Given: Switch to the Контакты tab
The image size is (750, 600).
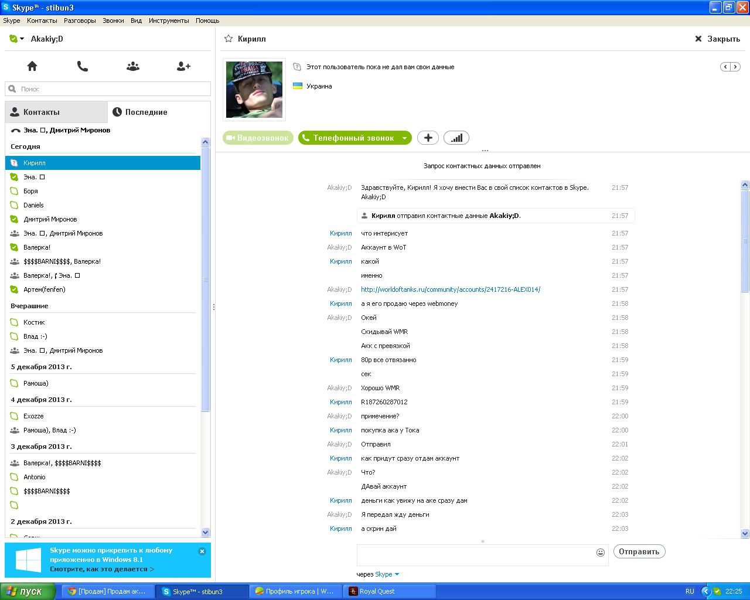Looking at the screenshot, I should [56, 112].
